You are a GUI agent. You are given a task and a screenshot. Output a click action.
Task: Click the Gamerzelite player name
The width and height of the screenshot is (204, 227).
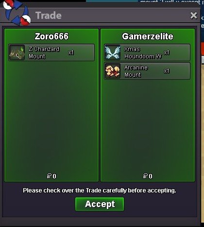coord(148,36)
